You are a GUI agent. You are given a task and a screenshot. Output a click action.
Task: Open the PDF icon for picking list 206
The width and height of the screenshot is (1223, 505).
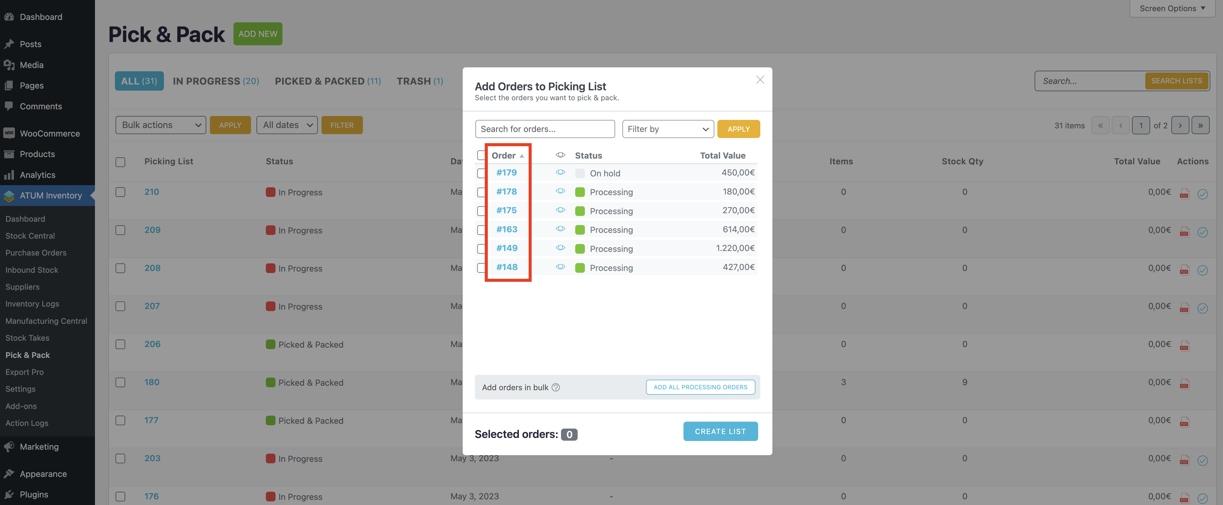(x=1184, y=346)
